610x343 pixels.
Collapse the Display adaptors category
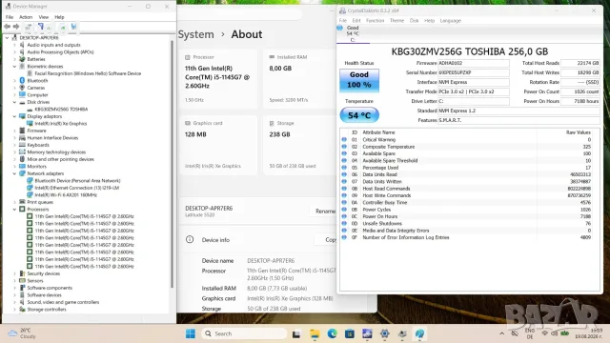coord(15,116)
